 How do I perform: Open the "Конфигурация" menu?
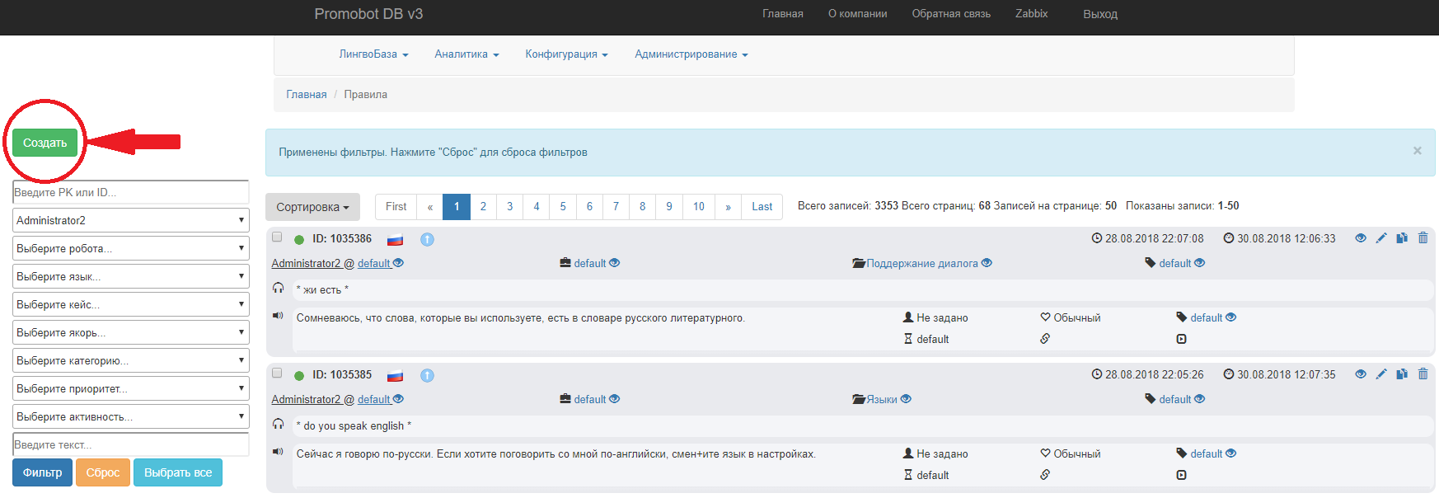pyautogui.click(x=566, y=54)
